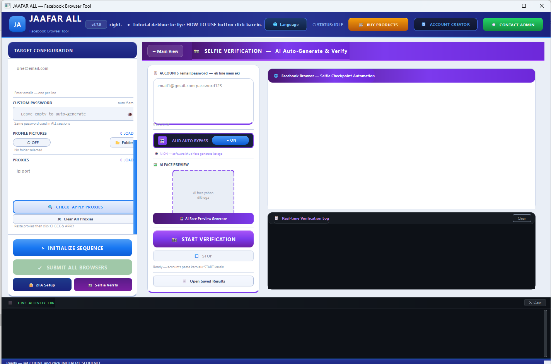Click the scrolling tutorial ticker text
This screenshot has height=364, width=551.
coord(186,25)
